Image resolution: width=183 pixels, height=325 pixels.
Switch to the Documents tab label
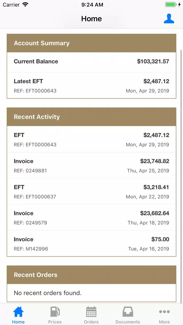(x=128, y=322)
